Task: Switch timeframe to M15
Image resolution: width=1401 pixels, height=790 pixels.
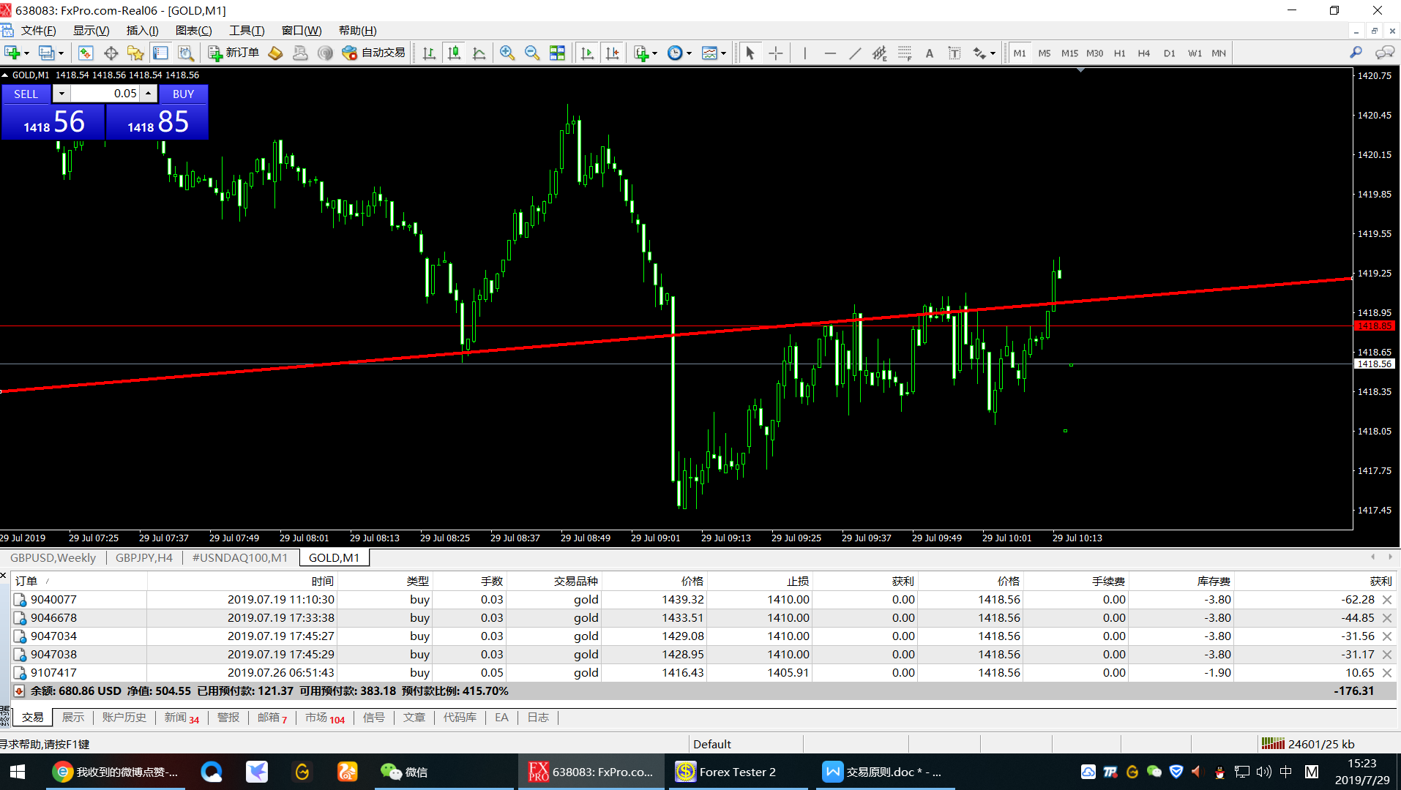Action: [x=1069, y=53]
